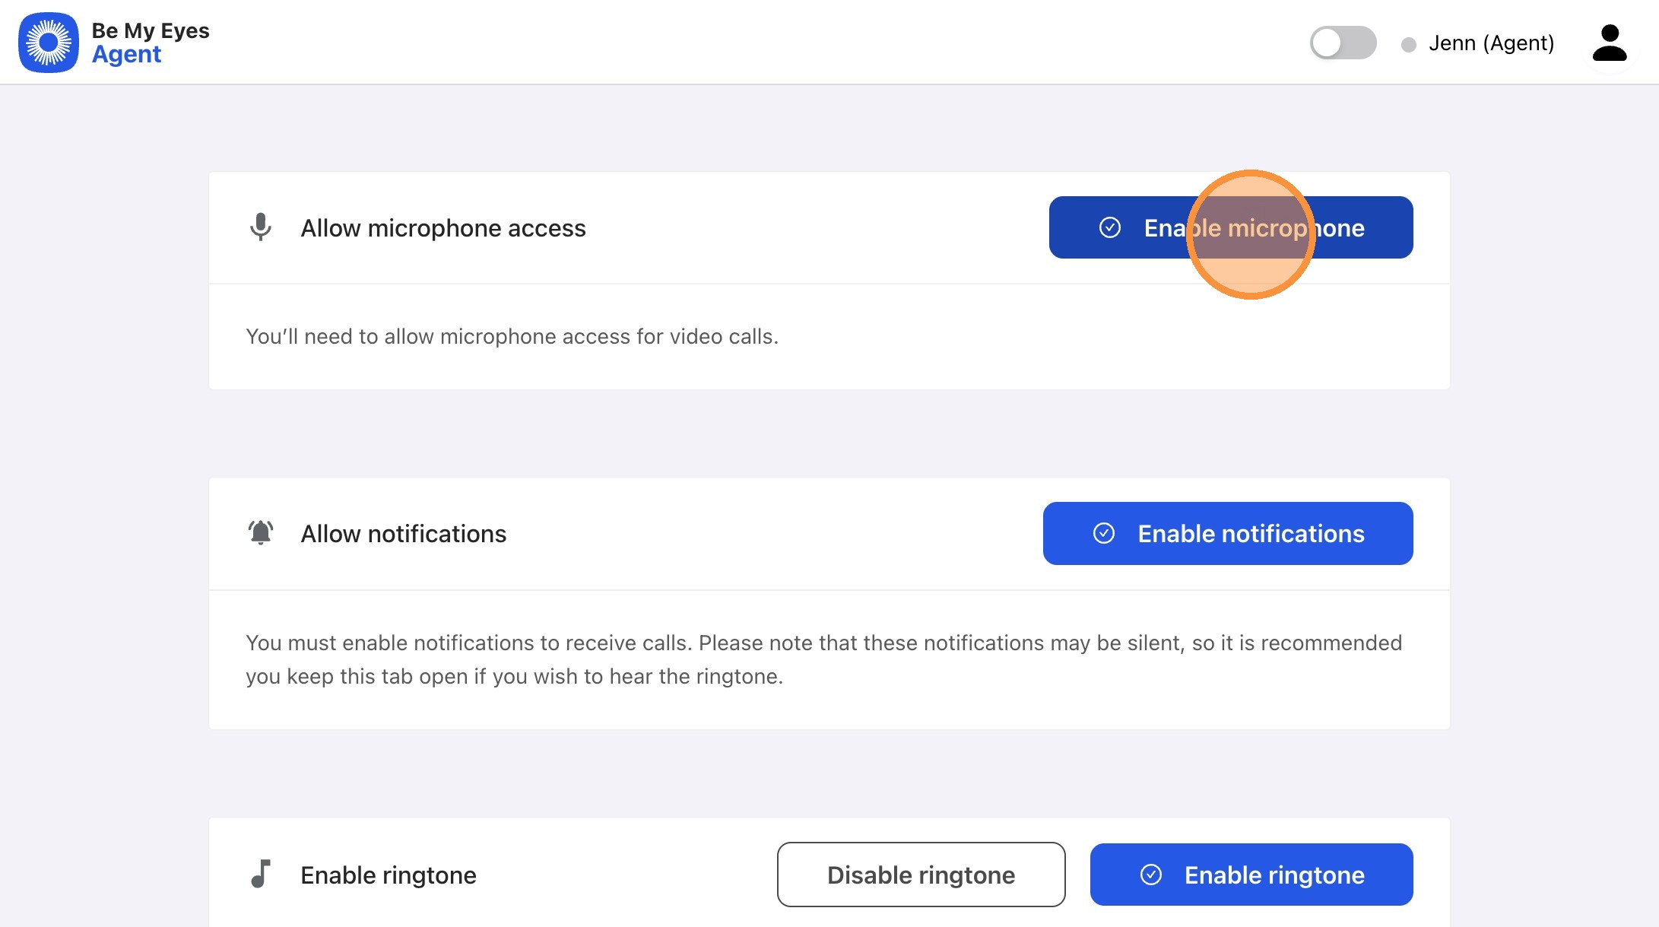Click the checkmark icon in Enable ringtone
1659x927 pixels.
[x=1151, y=875]
